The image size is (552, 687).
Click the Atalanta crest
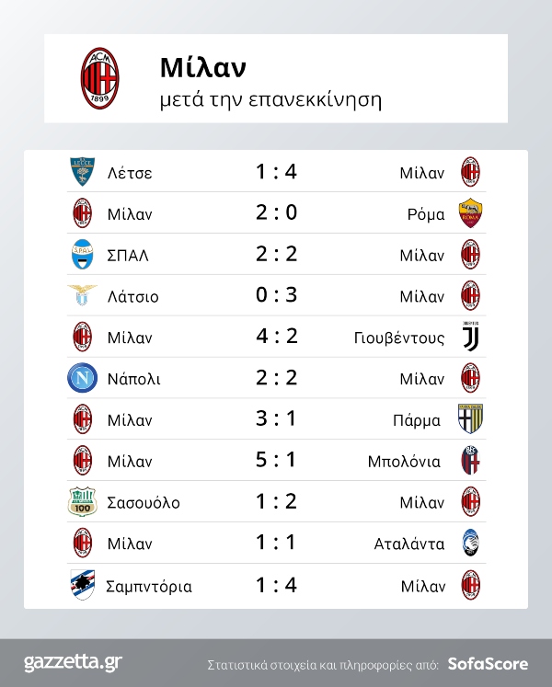click(470, 544)
